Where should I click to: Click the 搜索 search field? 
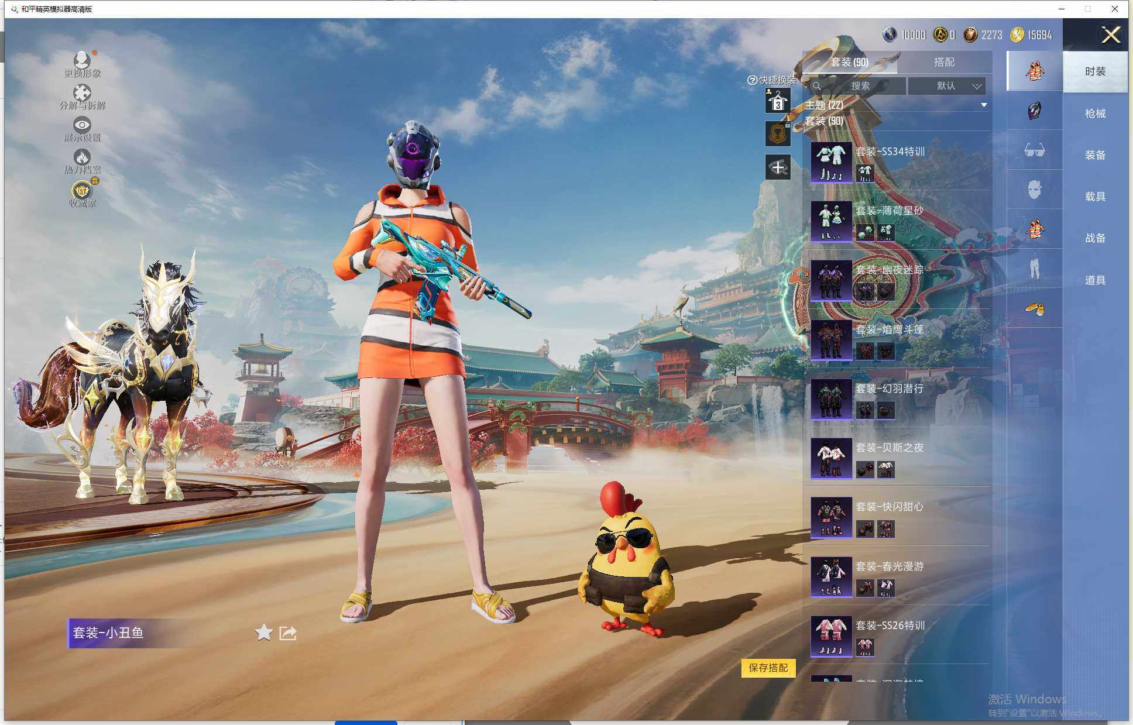(859, 86)
